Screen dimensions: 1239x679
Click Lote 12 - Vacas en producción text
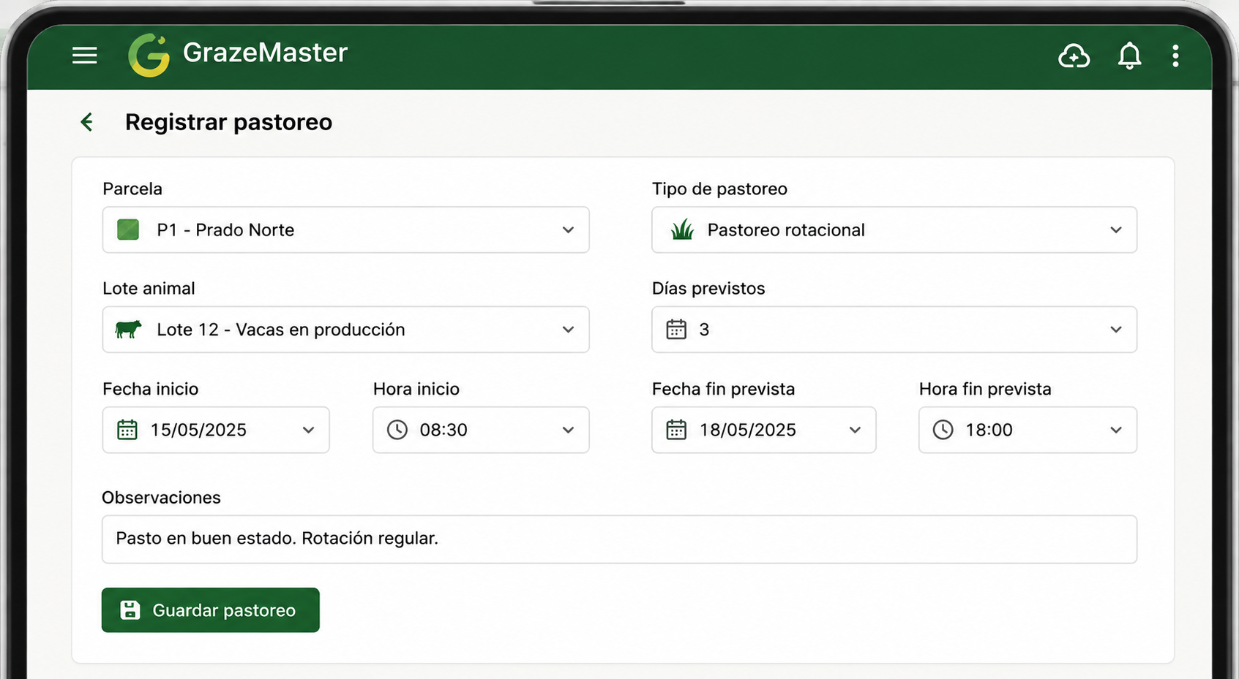pos(281,330)
